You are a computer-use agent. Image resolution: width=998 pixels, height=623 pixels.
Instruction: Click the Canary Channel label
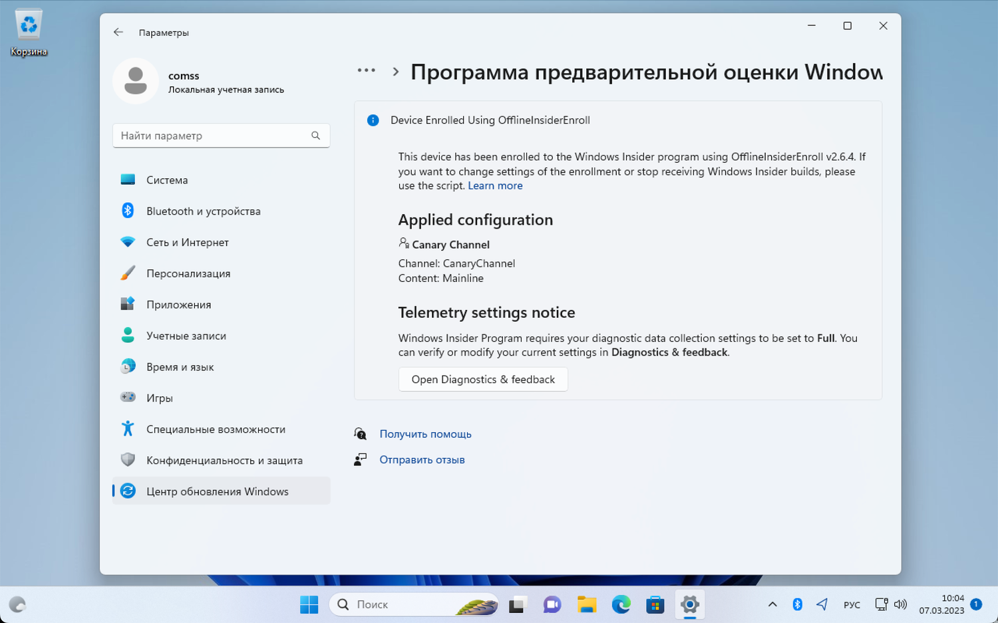[x=450, y=245]
